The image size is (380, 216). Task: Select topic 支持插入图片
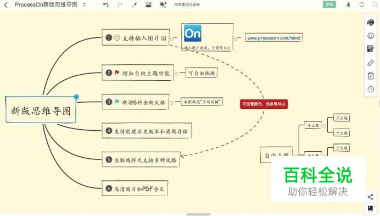coord(136,37)
